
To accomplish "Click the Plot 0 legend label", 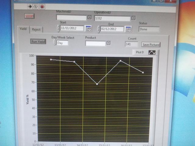I will 140,52.
